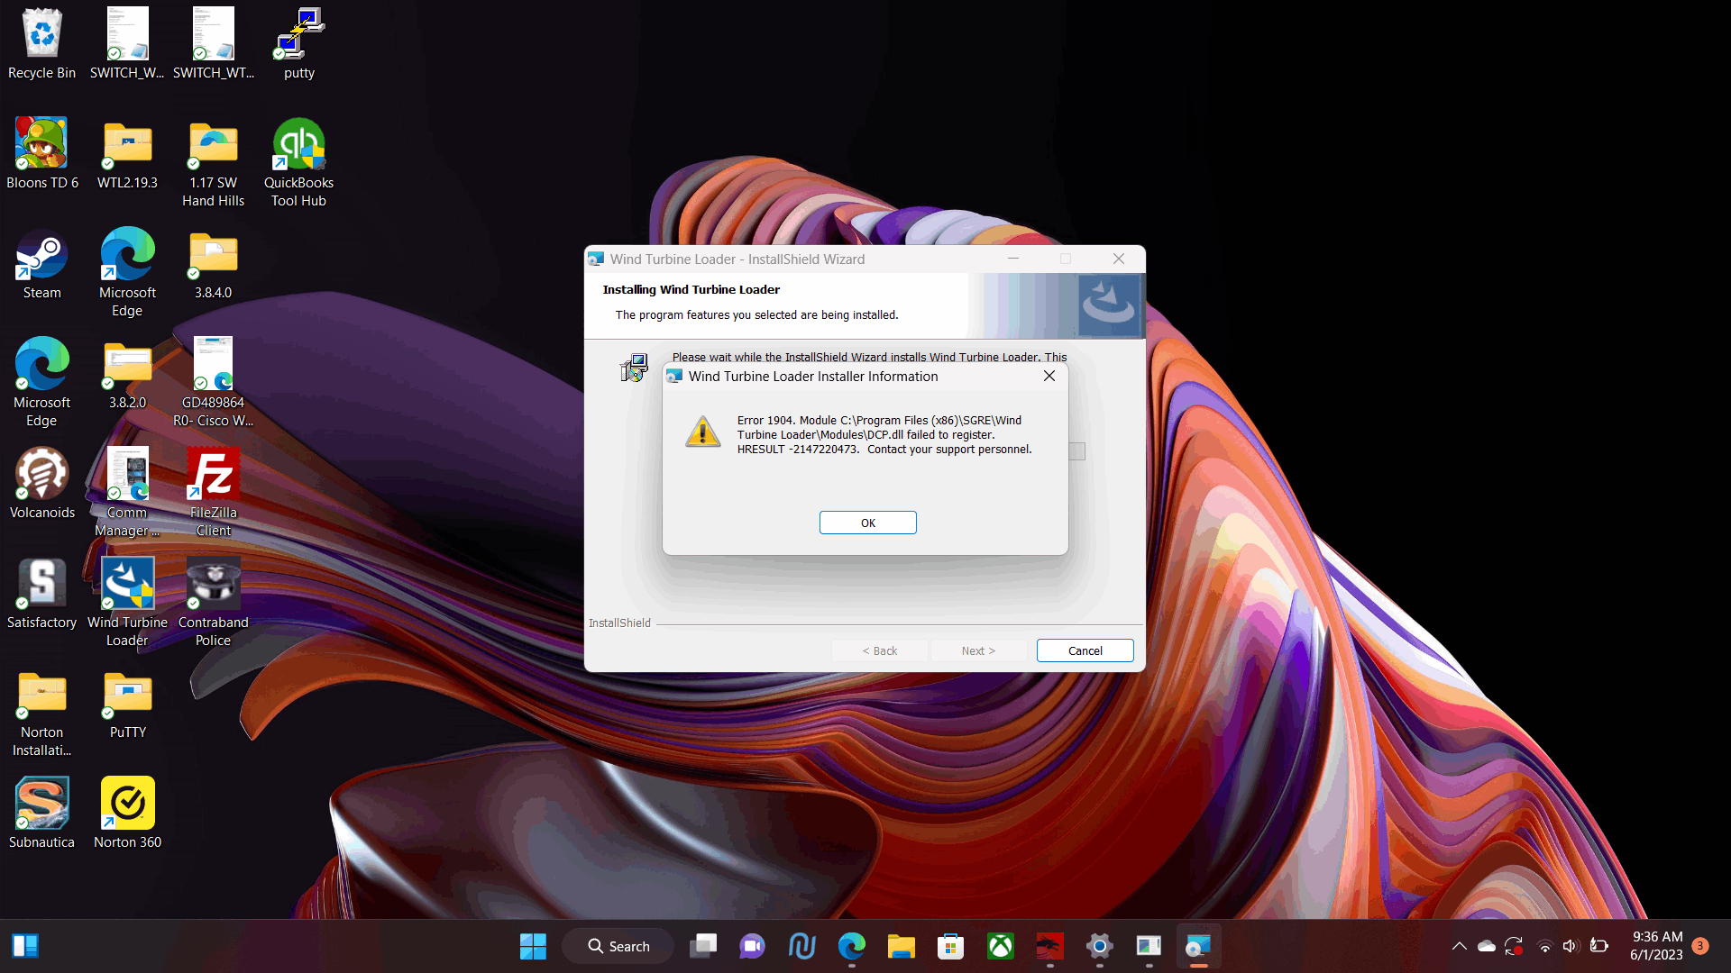
Task: Open the clock showing 9:36 AM
Action: (1657, 946)
